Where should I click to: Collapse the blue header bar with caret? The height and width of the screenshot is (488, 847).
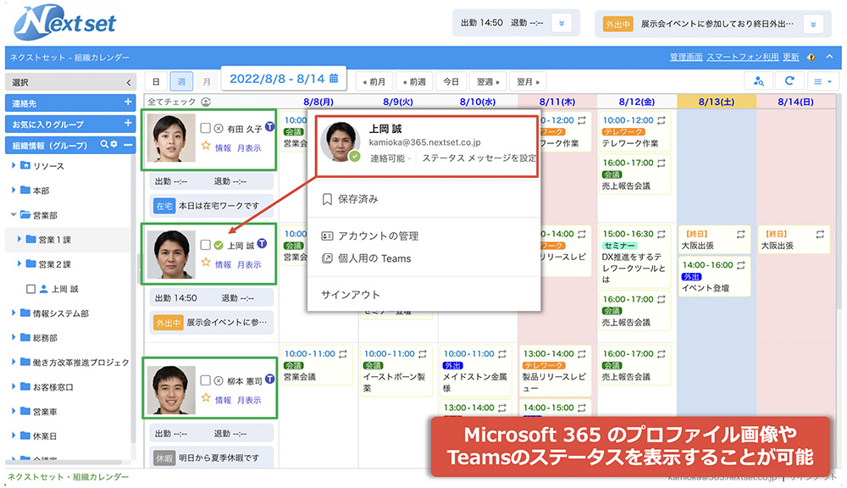coord(830,57)
